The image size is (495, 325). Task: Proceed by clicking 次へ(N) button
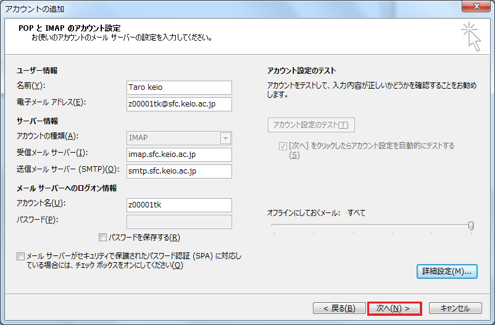[394, 308]
